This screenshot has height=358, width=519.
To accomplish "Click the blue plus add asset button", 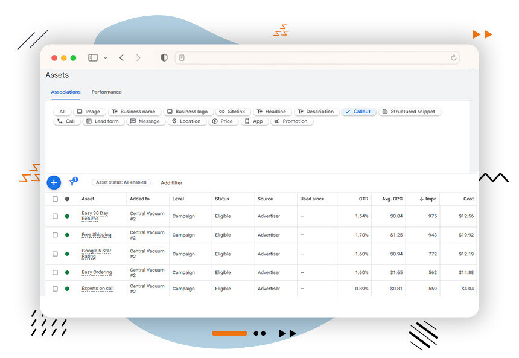I will 54,182.
